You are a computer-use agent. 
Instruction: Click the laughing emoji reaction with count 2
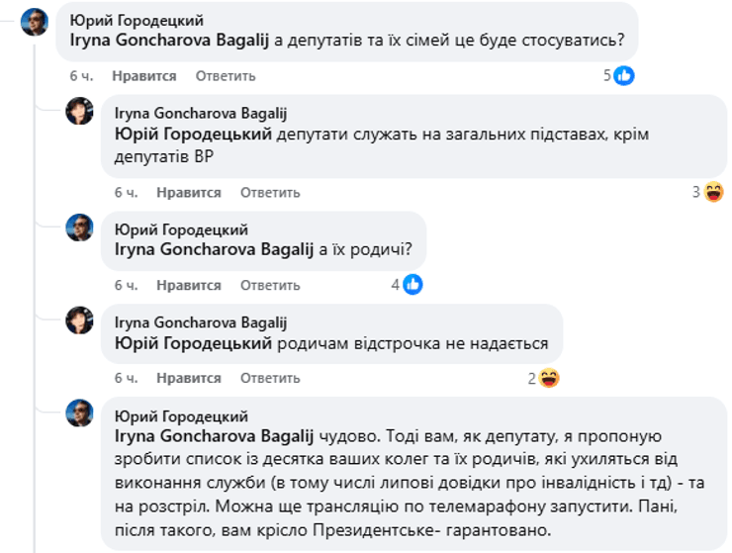click(550, 378)
